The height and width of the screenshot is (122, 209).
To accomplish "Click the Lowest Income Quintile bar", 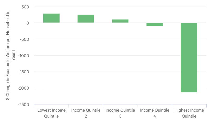I will click(51, 18).
